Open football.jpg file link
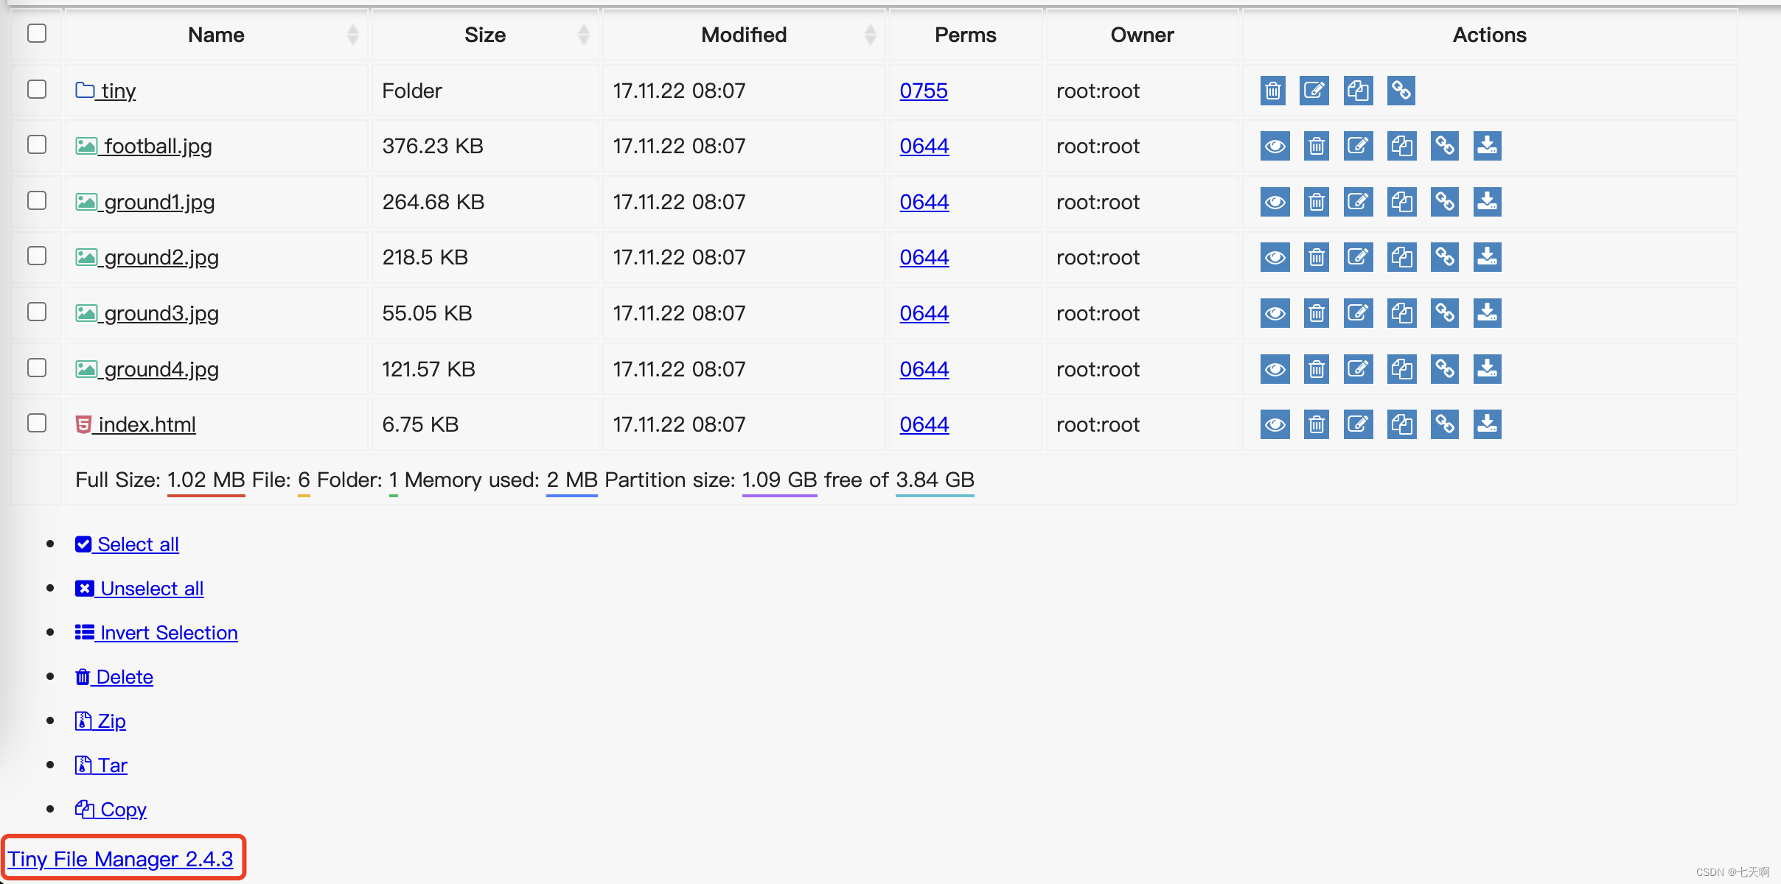The width and height of the screenshot is (1781, 884). pyautogui.click(x=144, y=147)
